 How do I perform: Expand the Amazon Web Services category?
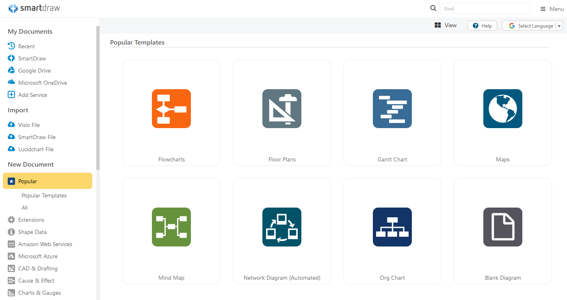tap(45, 244)
